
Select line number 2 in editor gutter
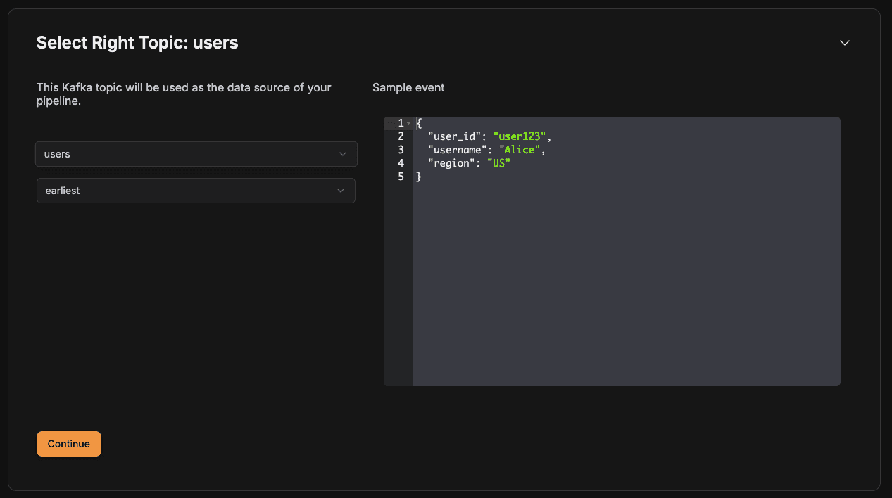401,136
